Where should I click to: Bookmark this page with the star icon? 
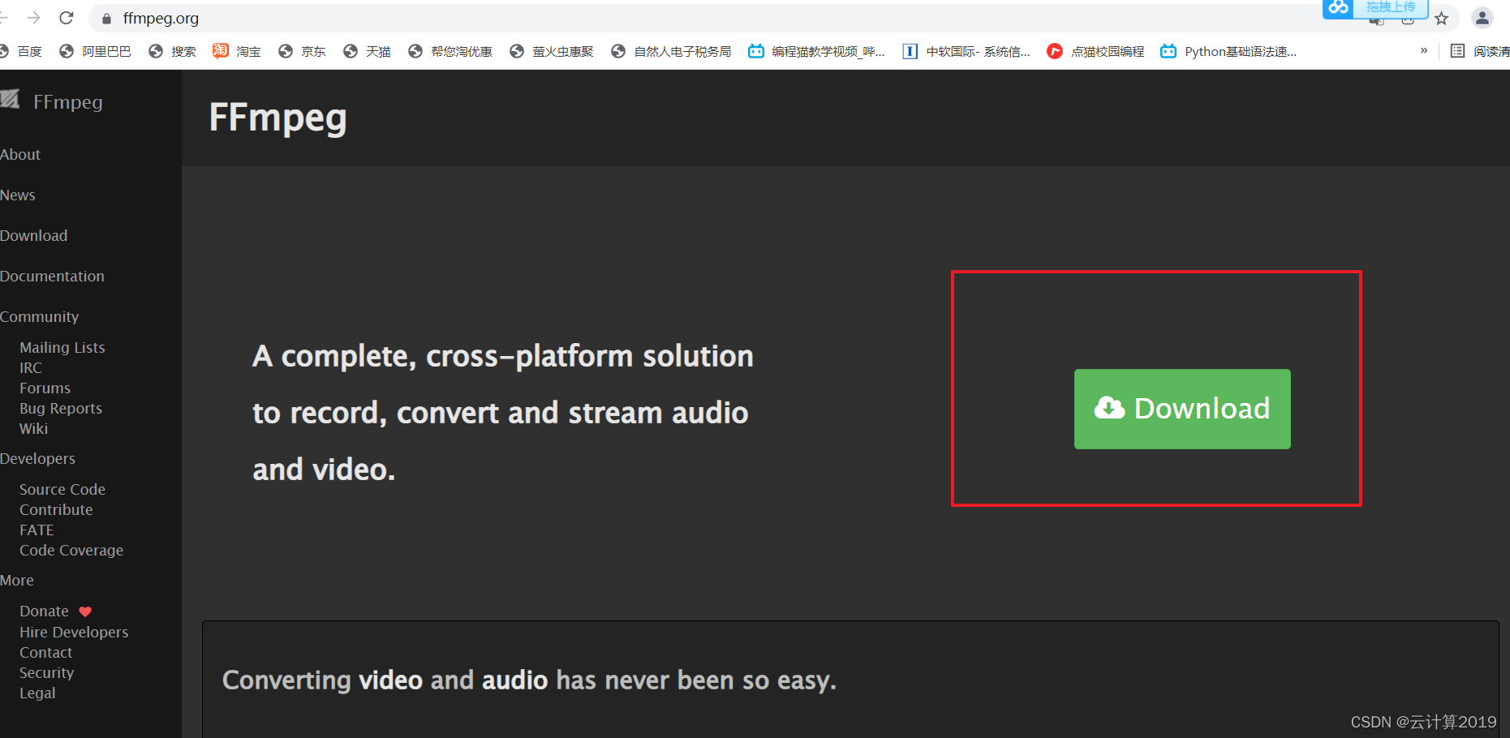click(x=1441, y=19)
